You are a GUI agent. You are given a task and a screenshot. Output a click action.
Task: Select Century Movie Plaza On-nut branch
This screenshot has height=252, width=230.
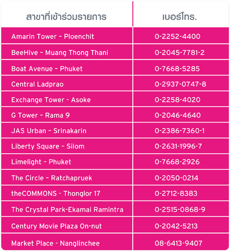click(x=56, y=226)
